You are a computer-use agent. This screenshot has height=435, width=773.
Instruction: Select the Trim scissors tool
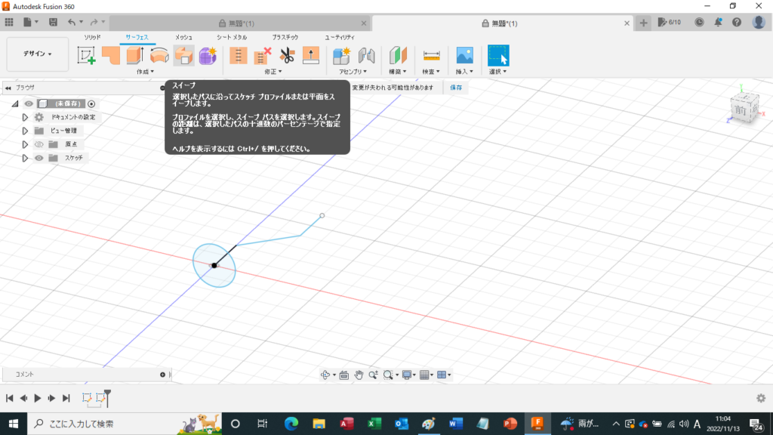click(286, 55)
